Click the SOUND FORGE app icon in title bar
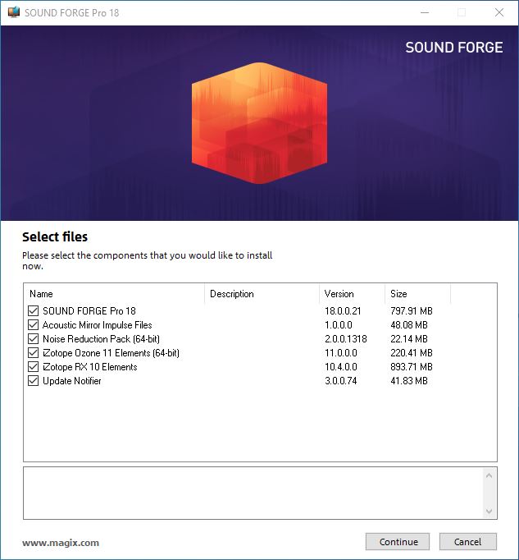519x560 pixels. pyautogui.click(x=14, y=12)
